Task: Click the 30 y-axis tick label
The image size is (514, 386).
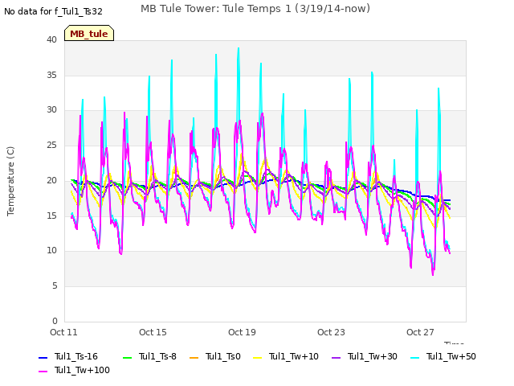Action: (51, 110)
